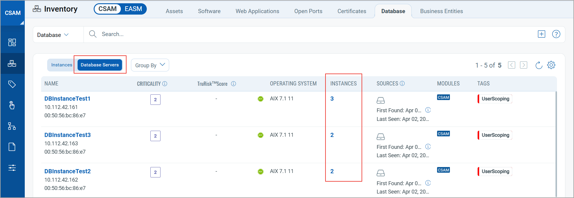Screen dimensions: 574x198
Task: Click the OPERATING SYSTEM column header
Action: pyautogui.click(x=293, y=84)
